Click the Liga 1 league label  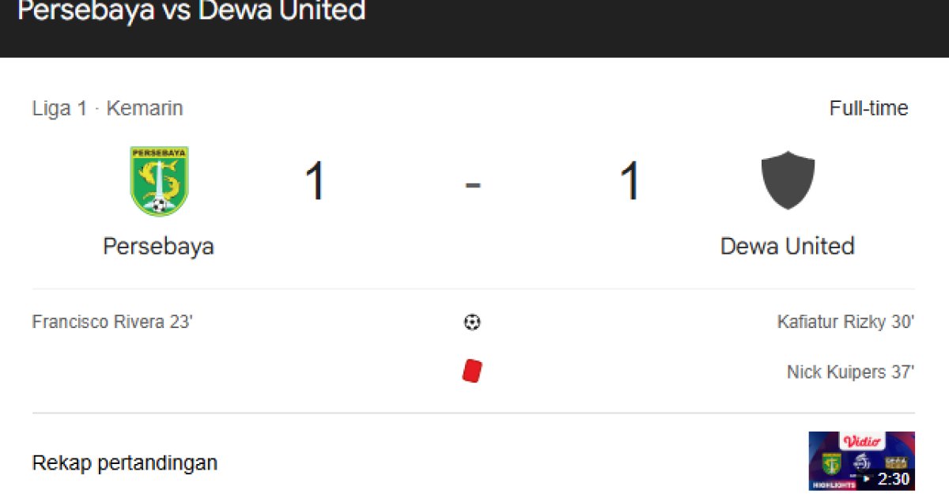click(59, 108)
